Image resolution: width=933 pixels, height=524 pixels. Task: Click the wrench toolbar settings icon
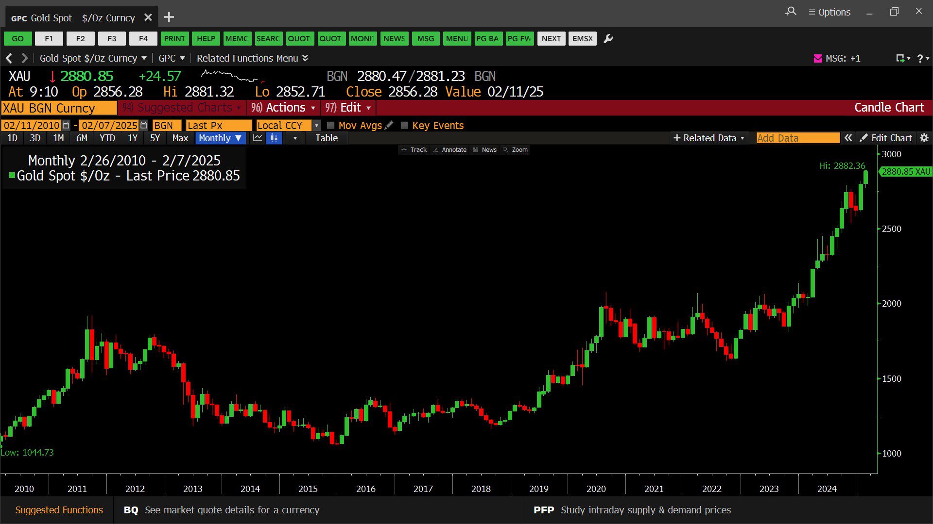point(608,39)
